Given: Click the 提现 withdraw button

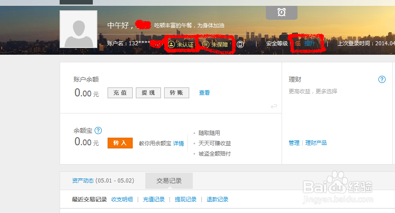Looking at the screenshot, I should (148, 93).
